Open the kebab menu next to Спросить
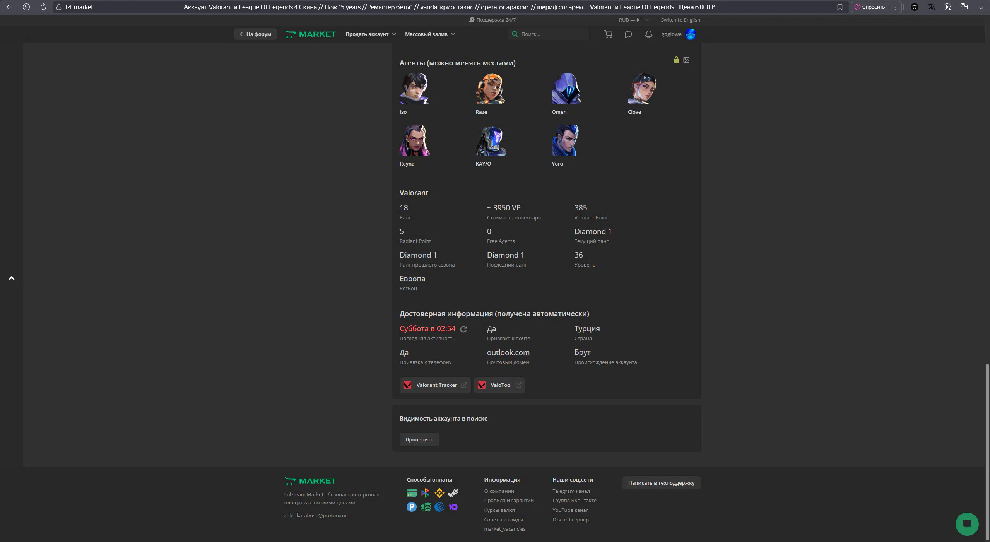The width and height of the screenshot is (990, 542). [x=895, y=7]
